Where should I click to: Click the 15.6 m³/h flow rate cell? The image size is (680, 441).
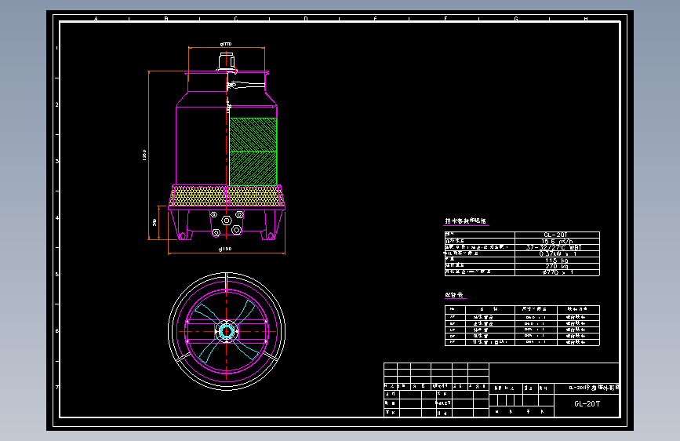click(x=556, y=242)
